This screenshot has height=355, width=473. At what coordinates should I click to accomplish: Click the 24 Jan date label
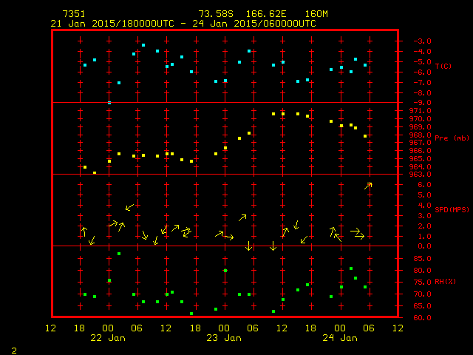pos(340,338)
